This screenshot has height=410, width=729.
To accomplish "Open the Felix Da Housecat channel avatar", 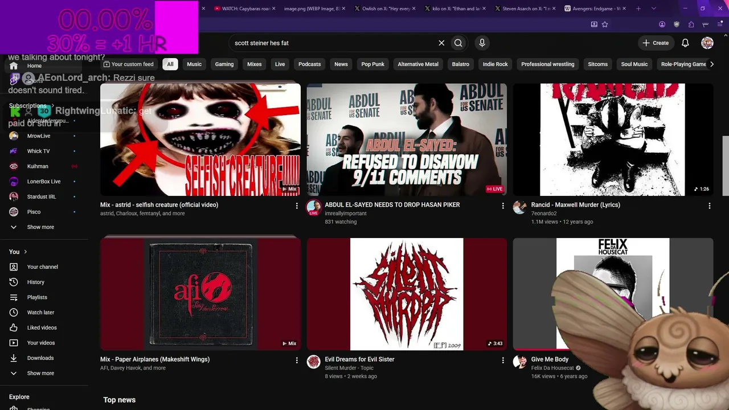I will pos(520,362).
